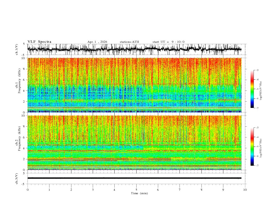This screenshot has width=276, height=213.
Task: Select the "log(PSD)(V²/Hz)" label beside ch.2 color bar
Action: tap(261, 148)
